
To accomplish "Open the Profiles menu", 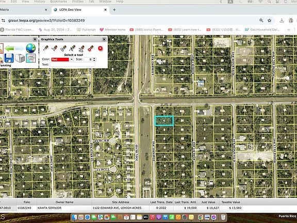I will pyautogui.click(x=78, y=2).
